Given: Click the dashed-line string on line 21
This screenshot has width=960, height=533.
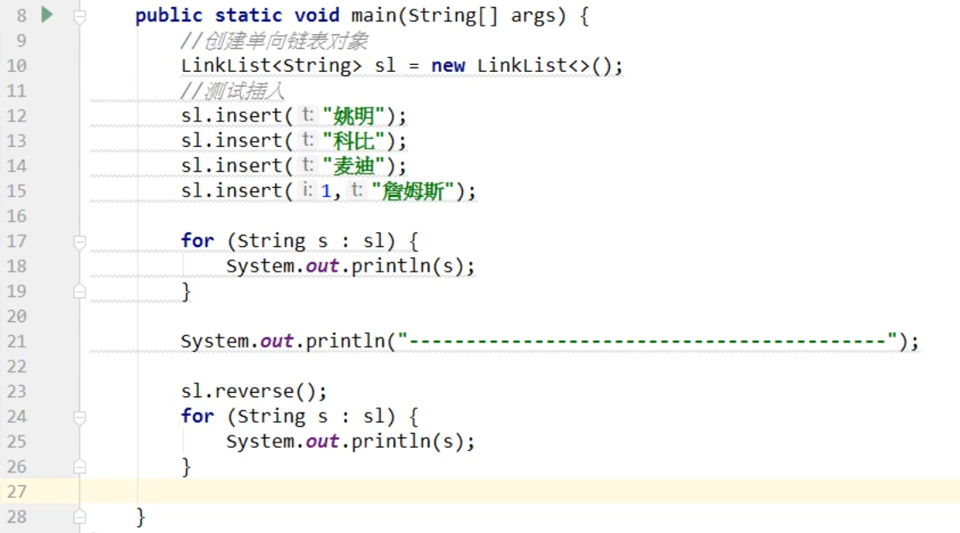Looking at the screenshot, I should pos(647,342).
